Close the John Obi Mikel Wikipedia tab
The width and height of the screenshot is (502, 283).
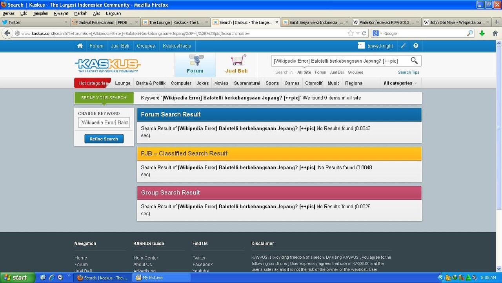(x=487, y=22)
